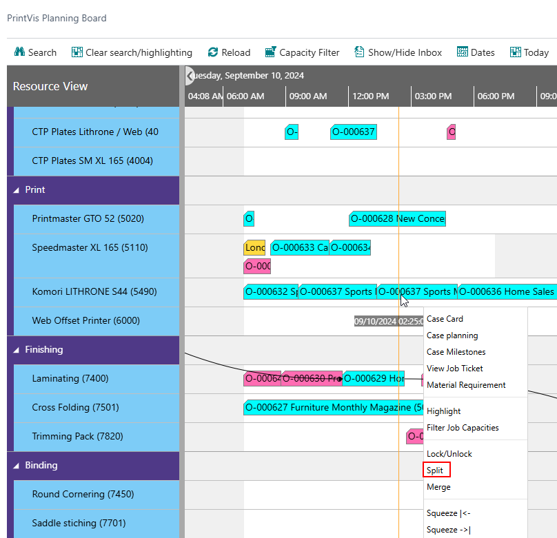Click the yellow Lond job bar

(254, 248)
